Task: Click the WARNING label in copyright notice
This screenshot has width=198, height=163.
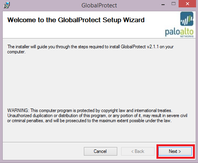Action: coord(18,110)
